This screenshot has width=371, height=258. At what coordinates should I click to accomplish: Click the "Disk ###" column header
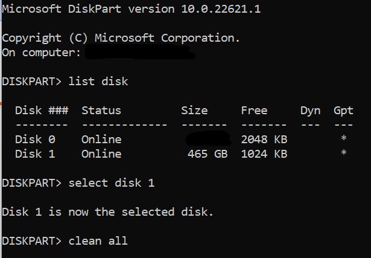[x=41, y=111]
